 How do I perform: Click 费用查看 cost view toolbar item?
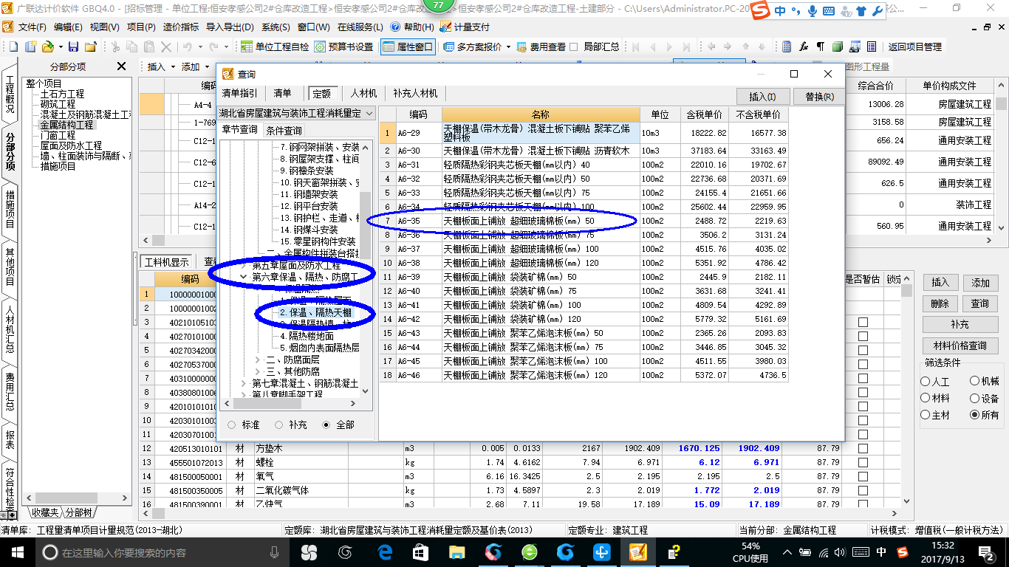pos(541,47)
